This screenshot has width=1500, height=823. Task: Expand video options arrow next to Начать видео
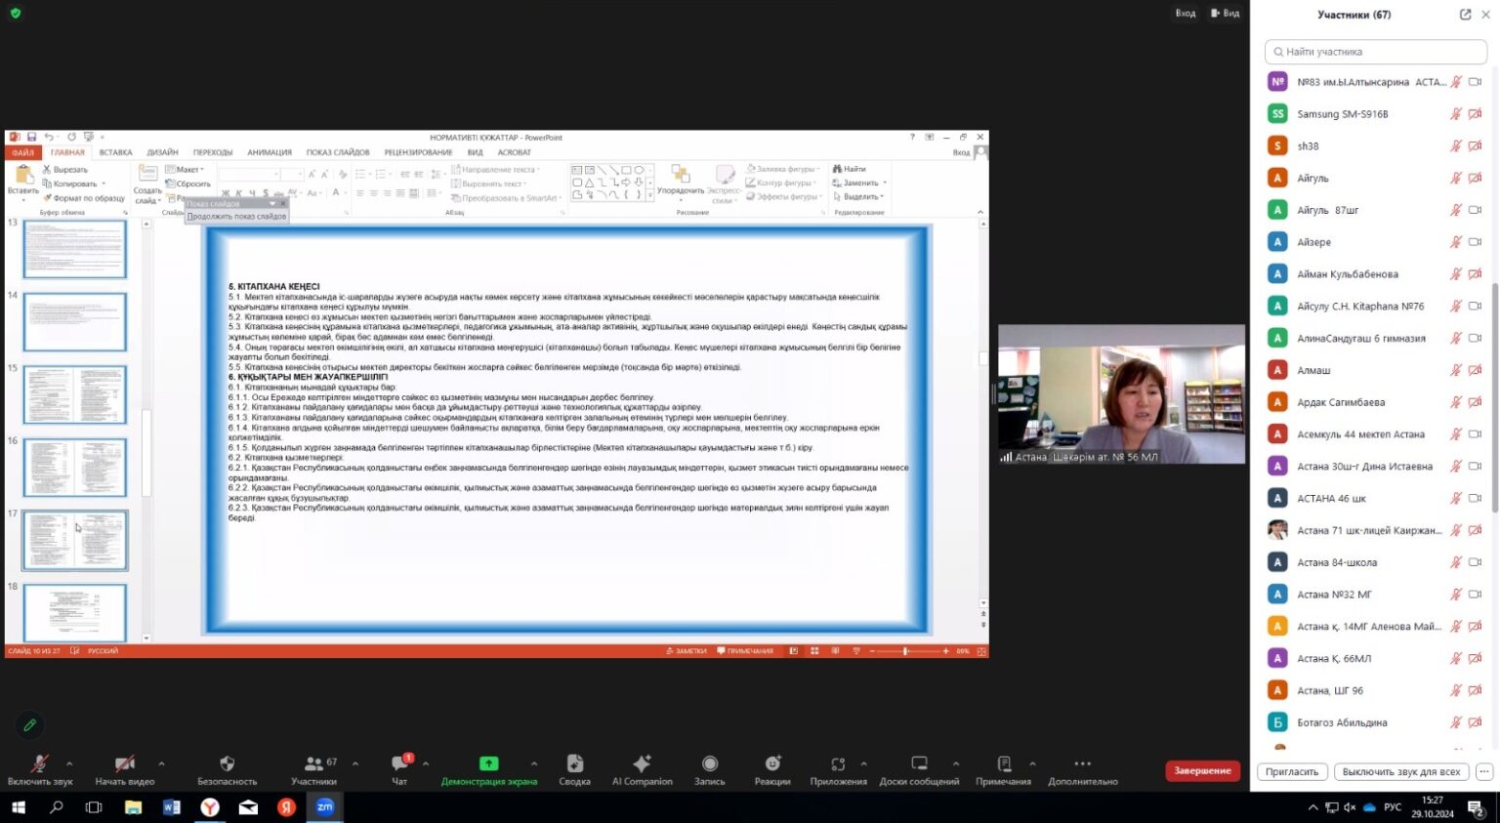pyautogui.click(x=161, y=763)
